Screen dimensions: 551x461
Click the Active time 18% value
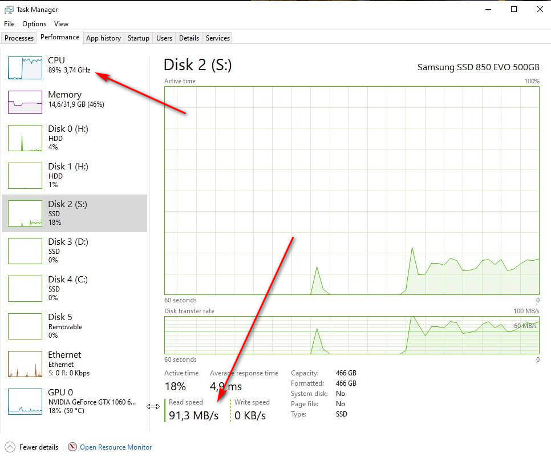(x=175, y=386)
